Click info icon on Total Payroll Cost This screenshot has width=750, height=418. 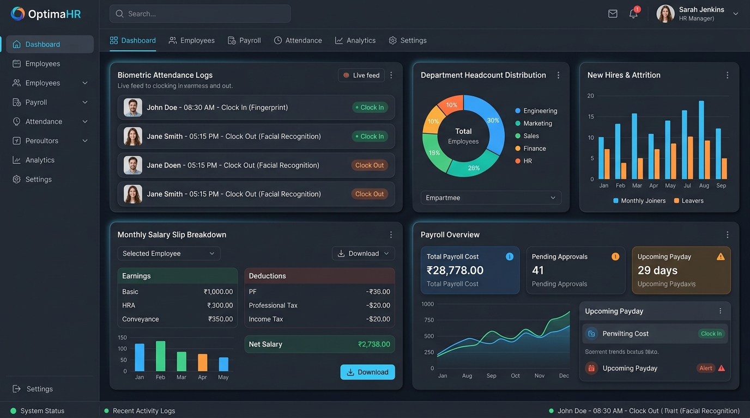click(x=510, y=257)
